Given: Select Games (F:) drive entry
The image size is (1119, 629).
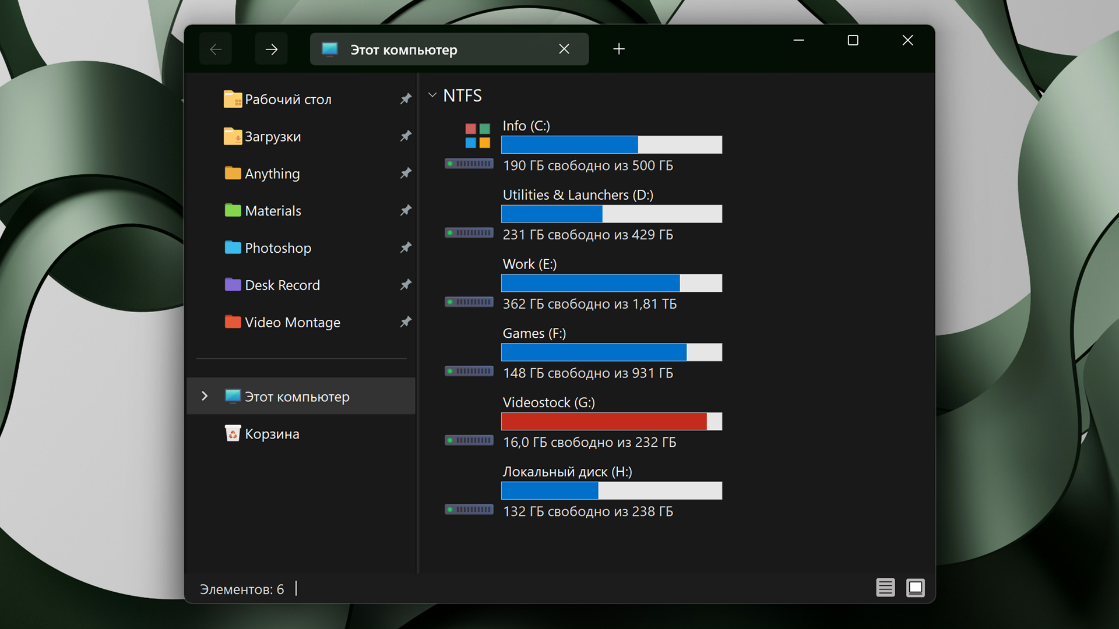Looking at the screenshot, I should pyautogui.click(x=534, y=334).
